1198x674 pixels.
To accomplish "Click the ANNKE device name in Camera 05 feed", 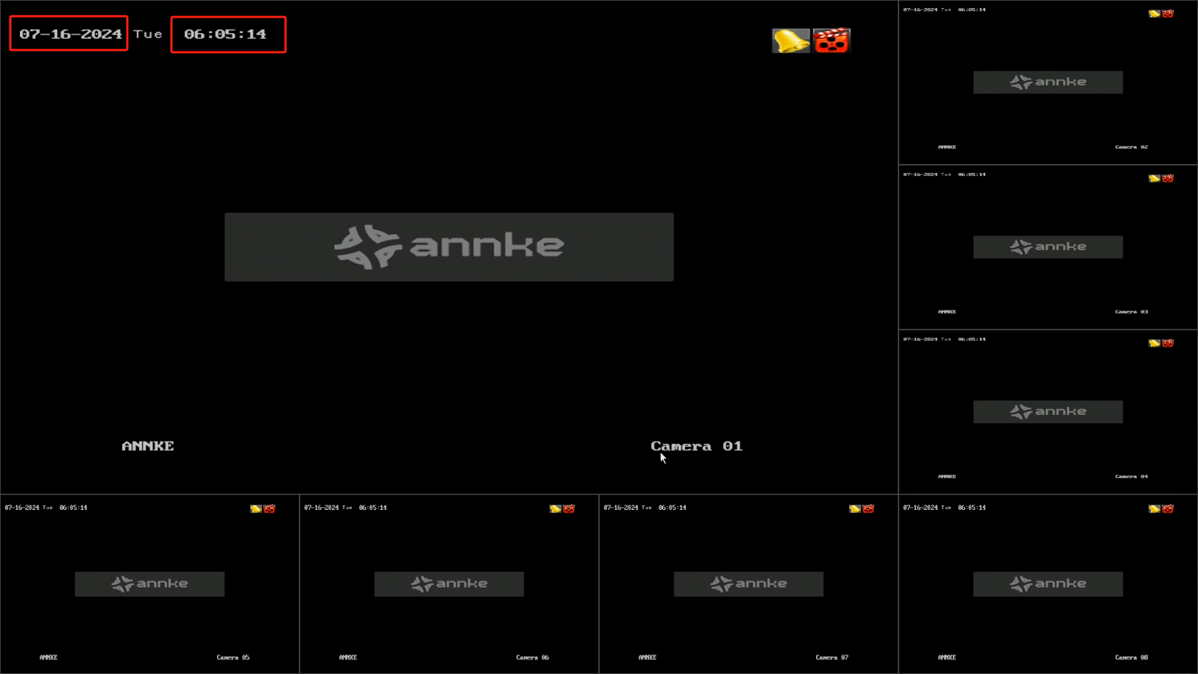I will 49,658.
